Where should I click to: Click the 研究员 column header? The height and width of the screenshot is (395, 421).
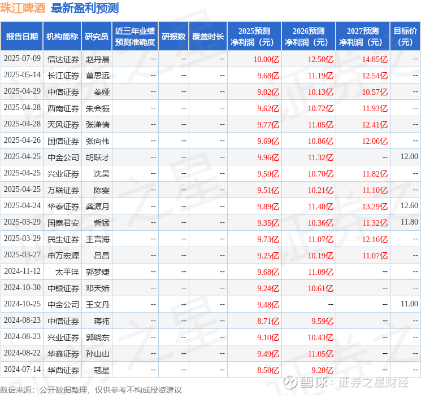97,37
